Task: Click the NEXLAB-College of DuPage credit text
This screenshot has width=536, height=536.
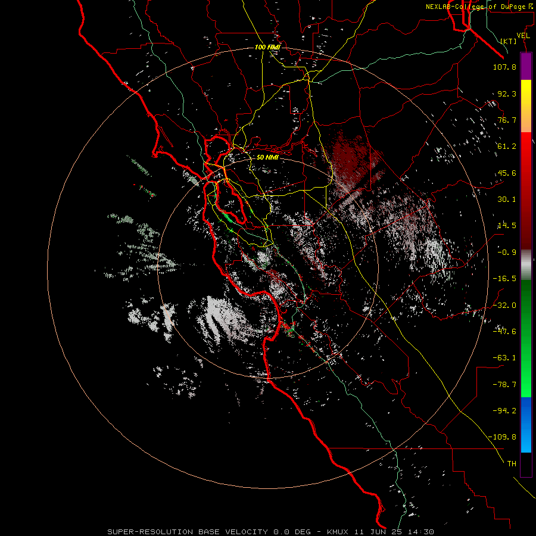Action: click(x=480, y=7)
